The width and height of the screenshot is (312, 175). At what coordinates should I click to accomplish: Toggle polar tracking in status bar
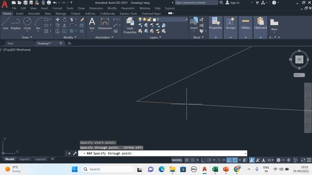(x=209, y=160)
